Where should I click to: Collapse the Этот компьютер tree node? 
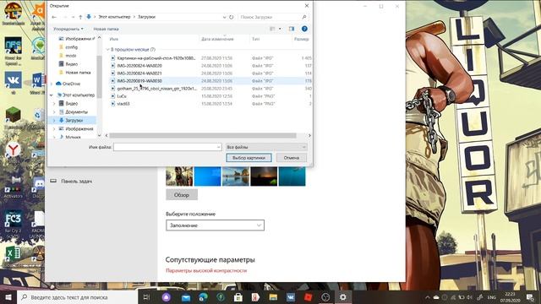click(52, 95)
